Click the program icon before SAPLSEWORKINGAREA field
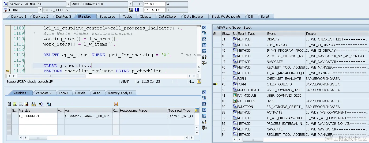The width and height of the screenshot is (369, 143). point(6,4)
